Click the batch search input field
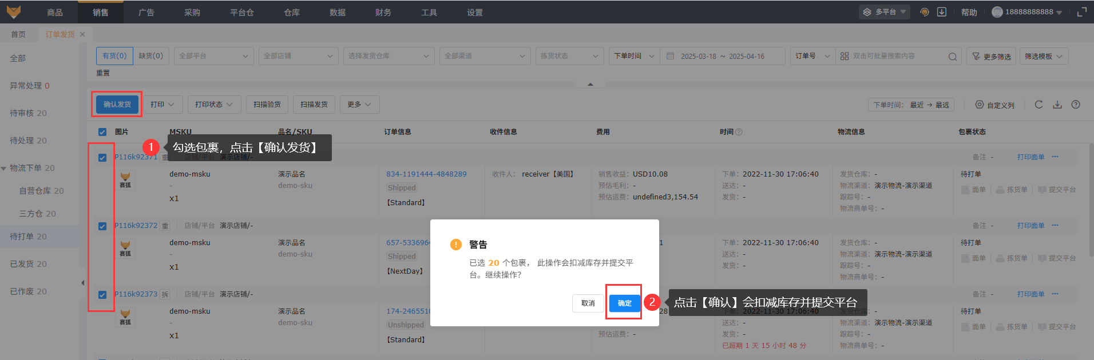 pos(898,56)
